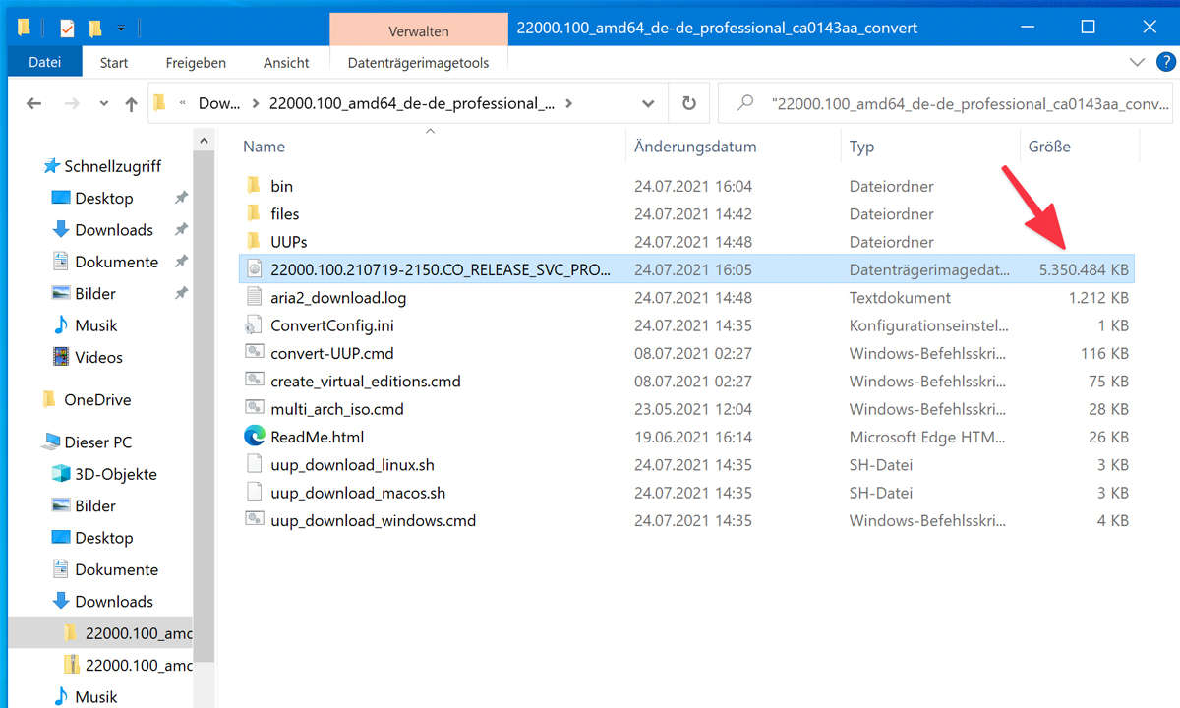Click the navigation pane vertical scrollbar
The image size is (1180, 708).
[204, 408]
